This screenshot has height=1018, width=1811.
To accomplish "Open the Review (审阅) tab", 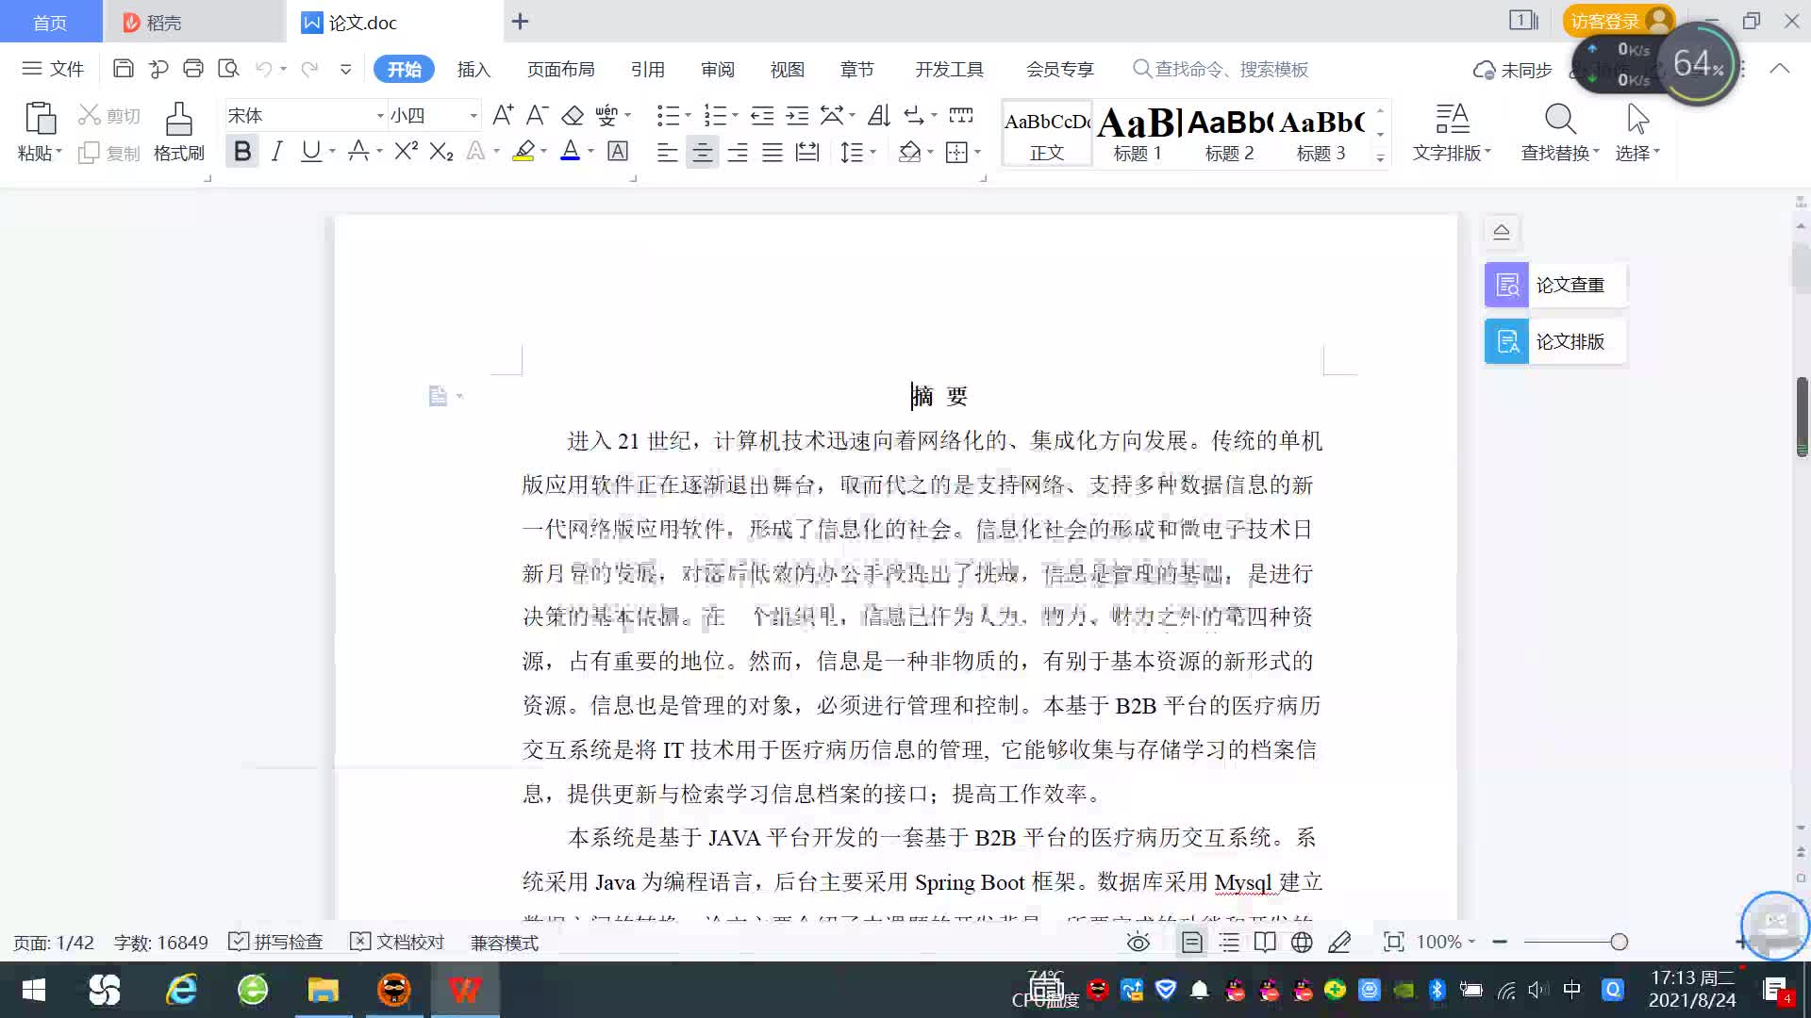I will click(x=718, y=69).
